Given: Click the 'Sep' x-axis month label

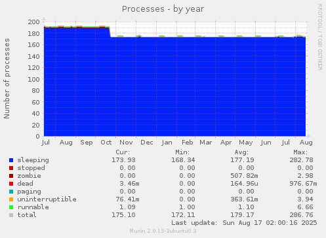Looking at the screenshot, I should pyautogui.click(x=87, y=143).
